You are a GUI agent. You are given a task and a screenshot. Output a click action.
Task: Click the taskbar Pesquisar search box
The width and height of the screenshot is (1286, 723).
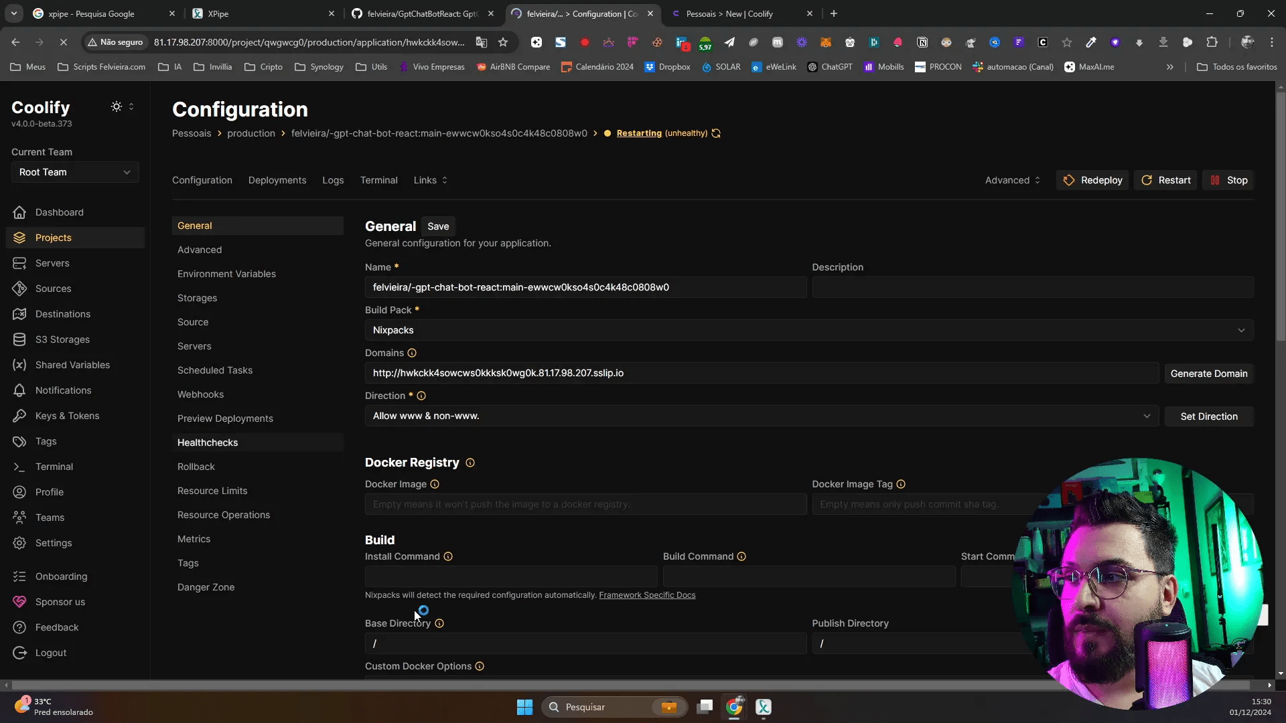pyautogui.click(x=614, y=707)
